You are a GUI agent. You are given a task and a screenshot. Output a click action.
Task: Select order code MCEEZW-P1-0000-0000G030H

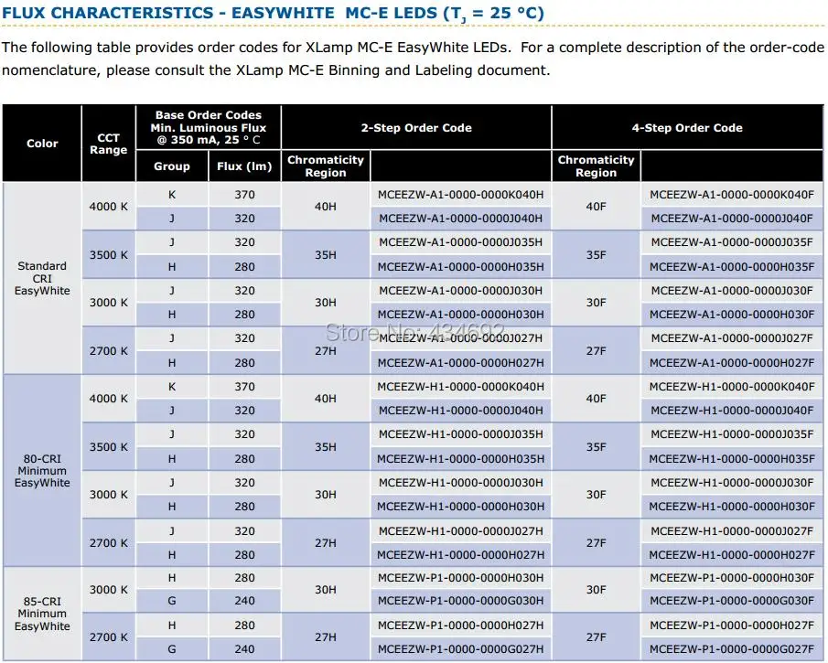pos(460,601)
